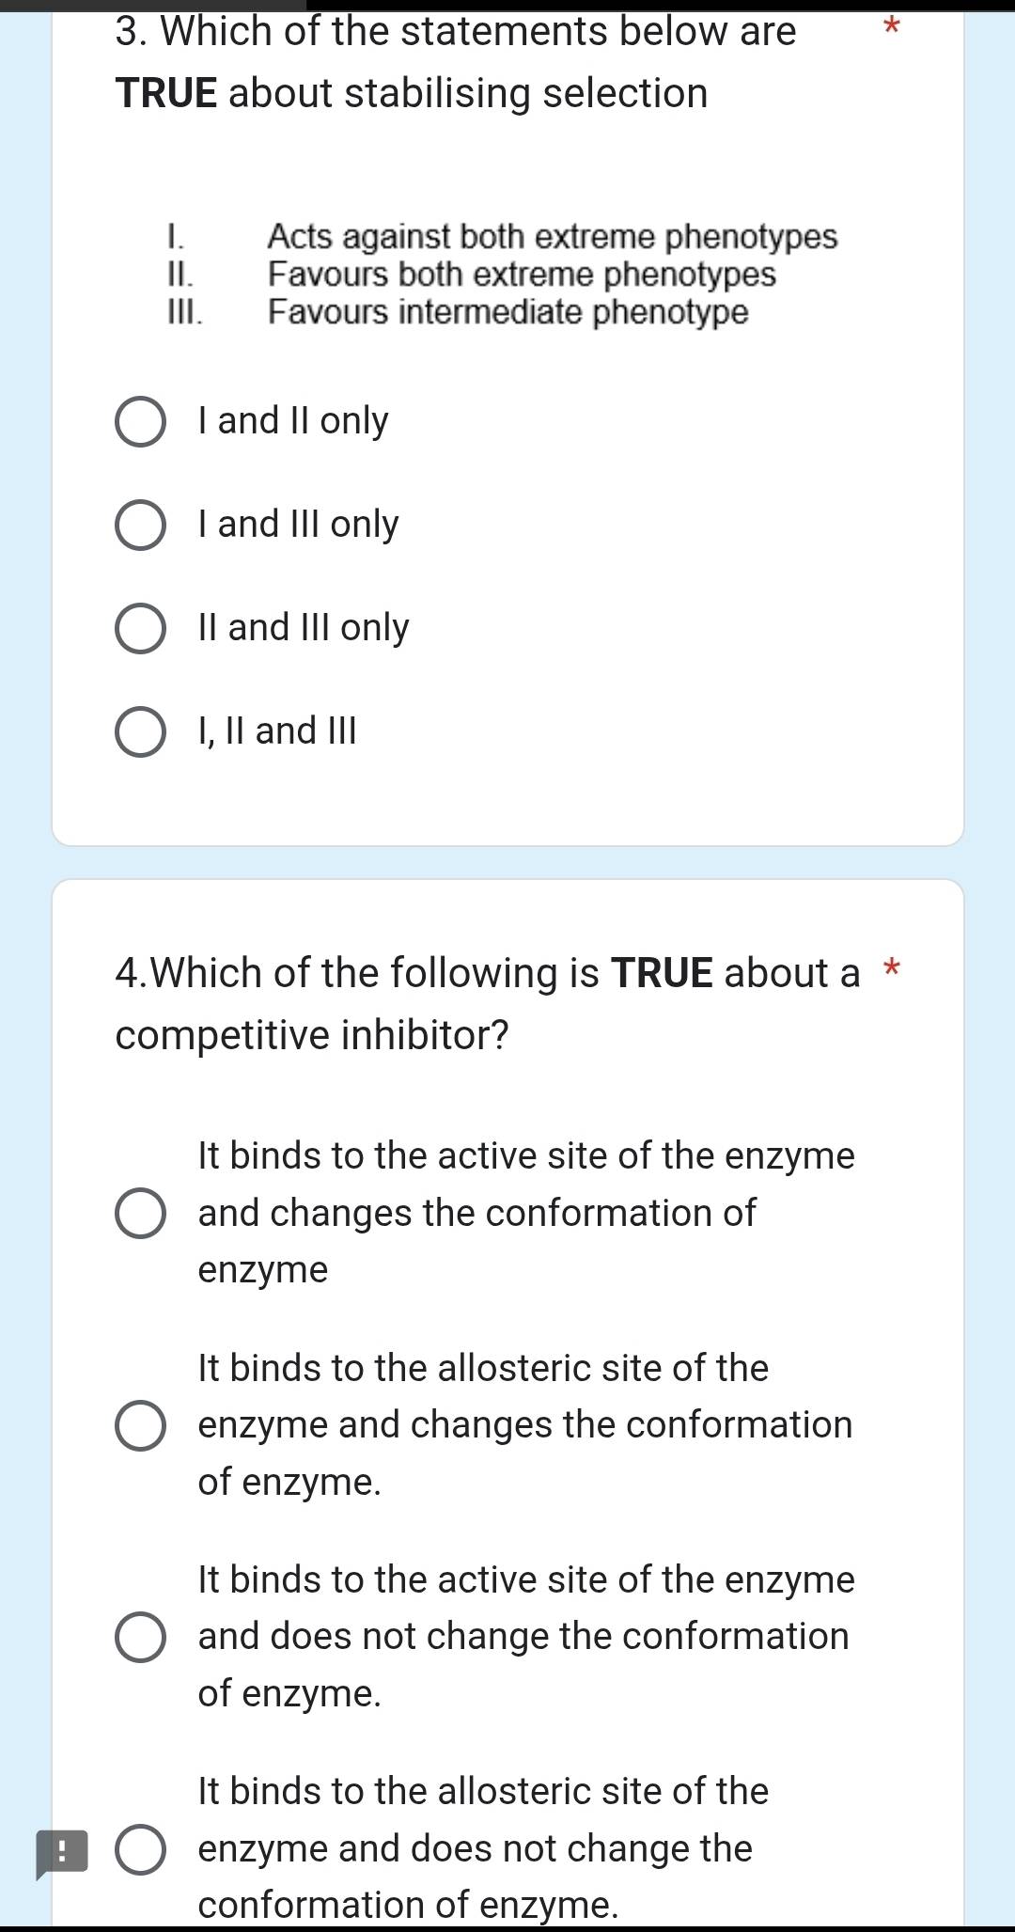Choose the "I, II and III" answer option
Screen dimensions: 1015x1932
coord(141,732)
